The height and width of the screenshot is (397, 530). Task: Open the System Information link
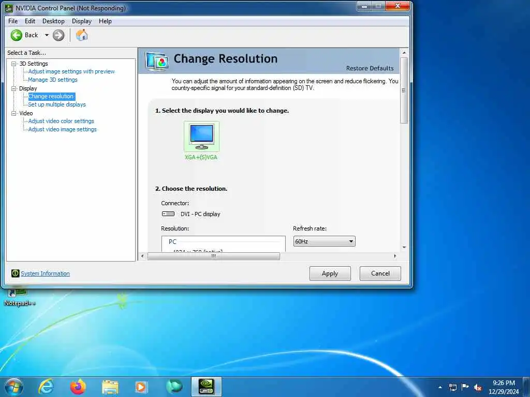point(46,273)
